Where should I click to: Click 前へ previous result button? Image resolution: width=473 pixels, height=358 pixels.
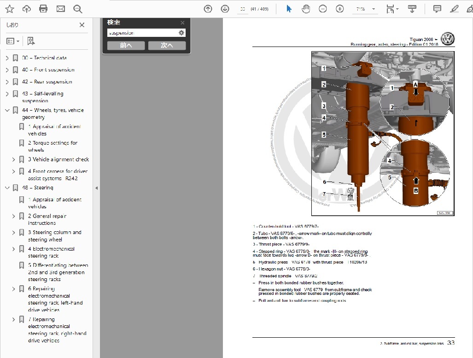tap(126, 46)
